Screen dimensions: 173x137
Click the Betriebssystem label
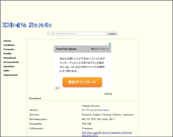tap(38, 119)
